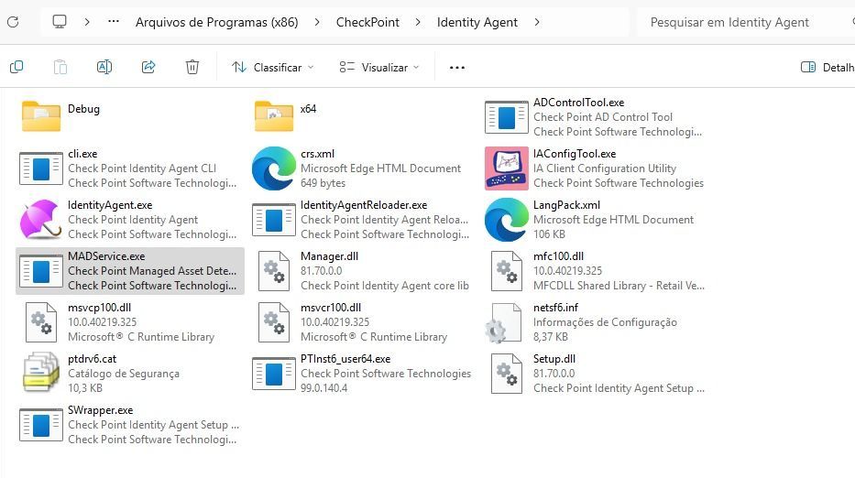The width and height of the screenshot is (855, 478).
Task: Go to Arquivos de Programas (x86) breadcrumb
Action: click(x=216, y=22)
